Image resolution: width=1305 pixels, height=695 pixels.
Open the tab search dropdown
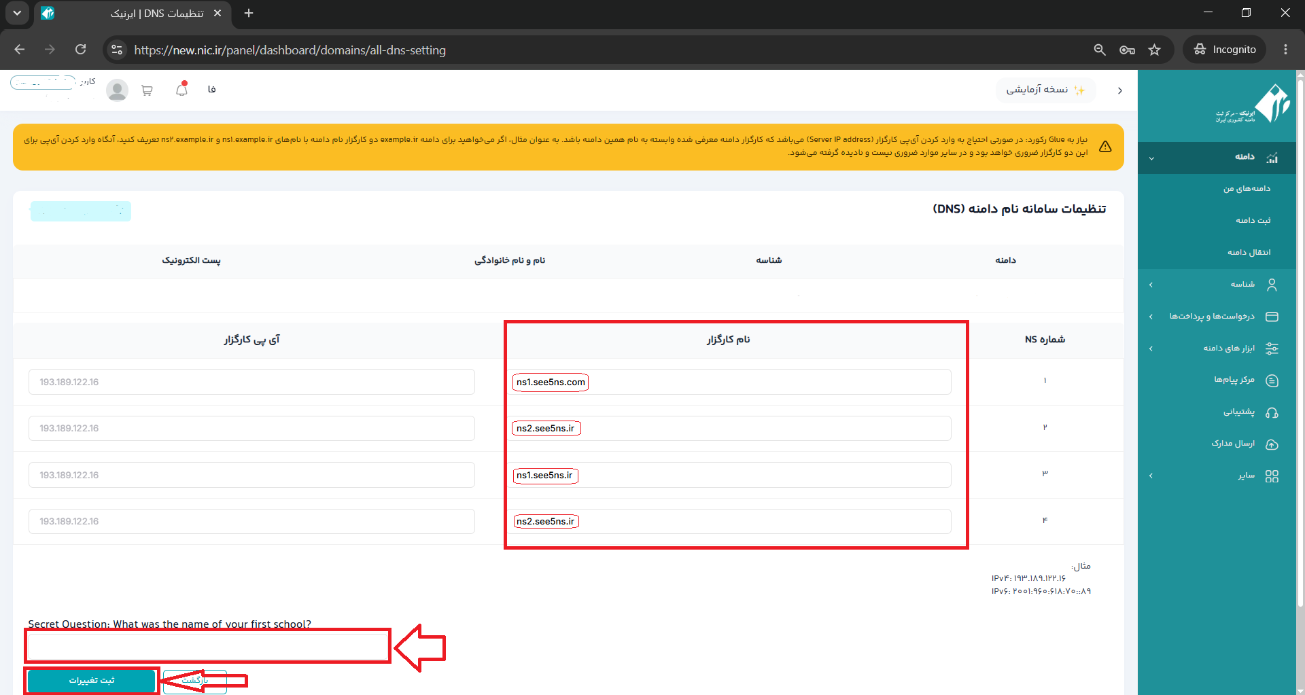17,13
